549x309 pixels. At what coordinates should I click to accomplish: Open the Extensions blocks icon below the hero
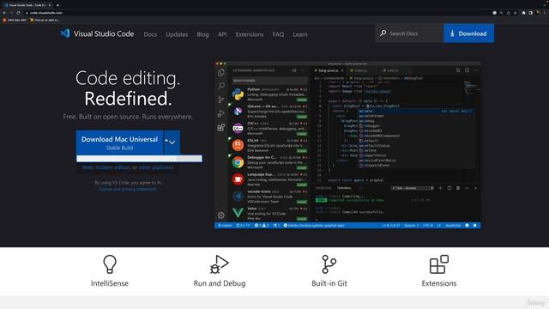click(x=438, y=264)
